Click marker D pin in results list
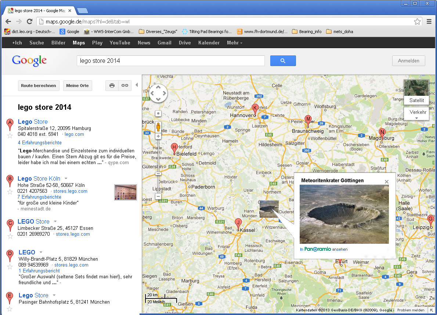The height and width of the screenshot is (315, 437). [10, 256]
